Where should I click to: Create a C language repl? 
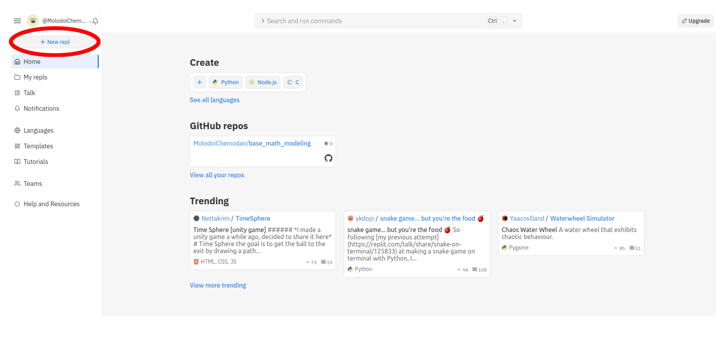click(x=293, y=82)
